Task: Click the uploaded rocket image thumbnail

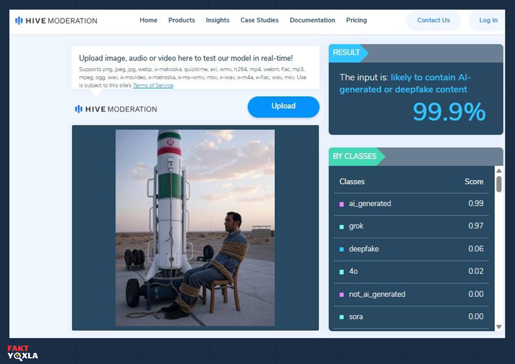Action: [x=195, y=228]
